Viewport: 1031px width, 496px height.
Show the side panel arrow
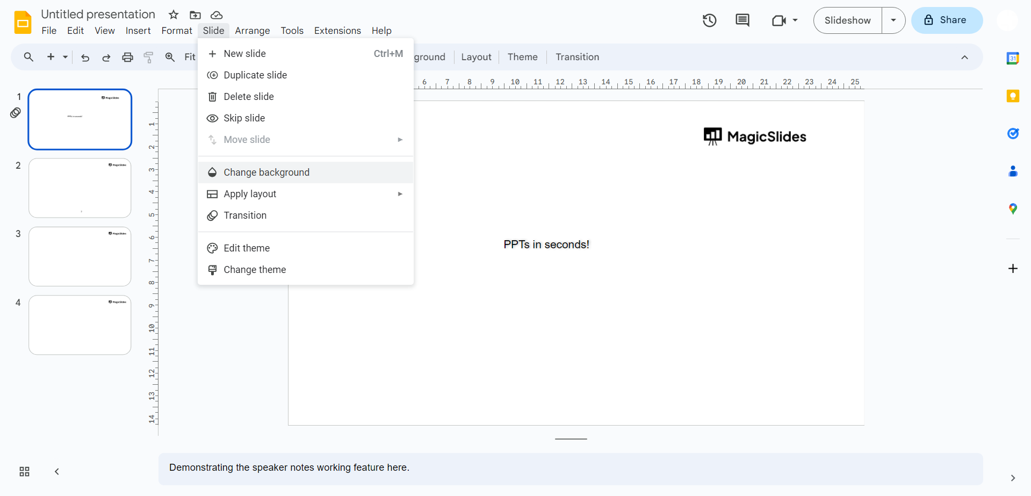(x=1013, y=478)
